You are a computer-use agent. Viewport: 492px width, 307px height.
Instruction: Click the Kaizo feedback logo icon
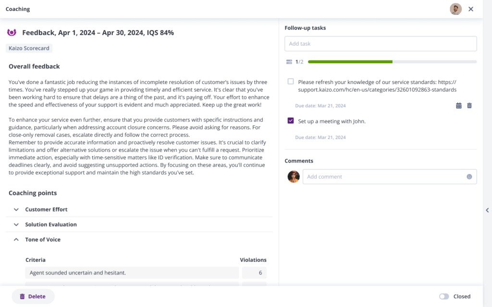pos(12,33)
